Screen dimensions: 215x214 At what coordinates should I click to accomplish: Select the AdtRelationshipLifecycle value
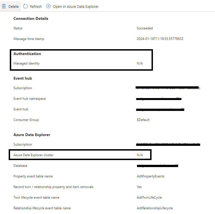tap(155, 208)
